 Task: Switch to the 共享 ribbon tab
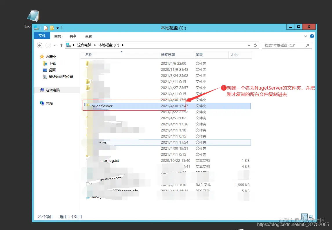(73, 36)
